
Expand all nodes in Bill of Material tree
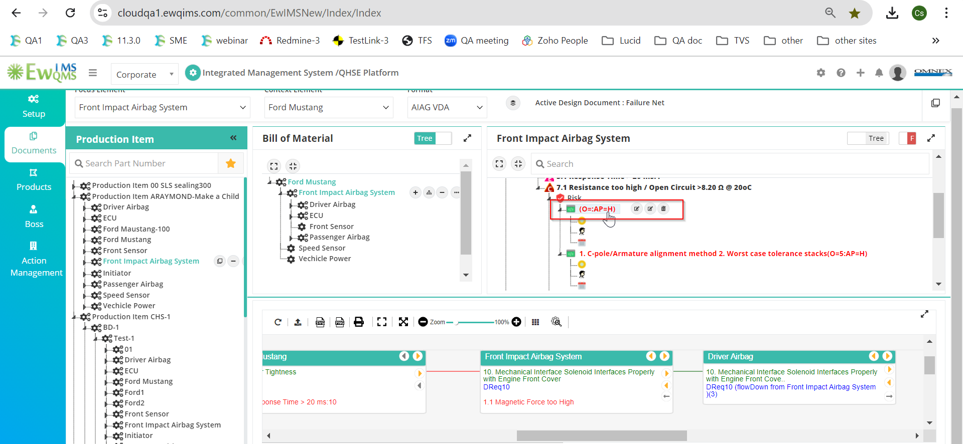tap(274, 166)
